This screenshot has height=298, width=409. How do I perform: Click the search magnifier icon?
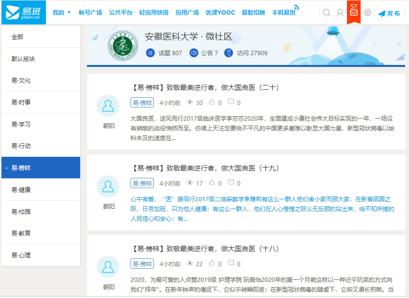(326, 13)
